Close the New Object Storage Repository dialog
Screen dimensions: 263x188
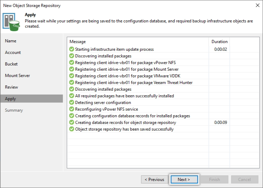[x=258, y=5]
